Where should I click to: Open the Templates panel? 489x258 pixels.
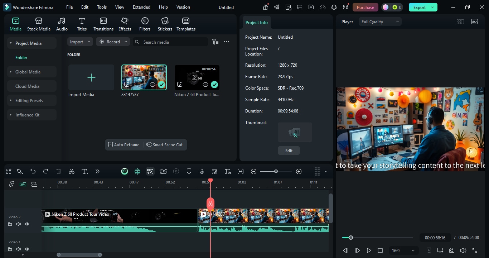186,24
